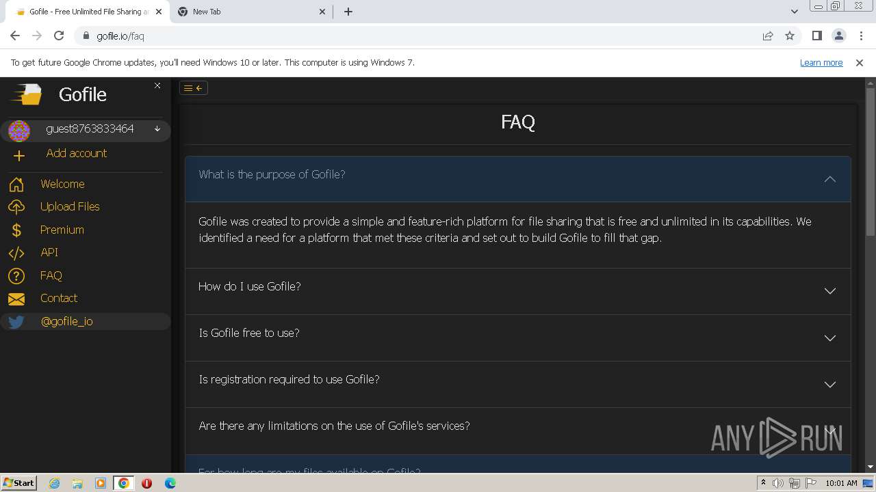Go back to previous page
This screenshot has height=492, width=876.
(x=15, y=36)
